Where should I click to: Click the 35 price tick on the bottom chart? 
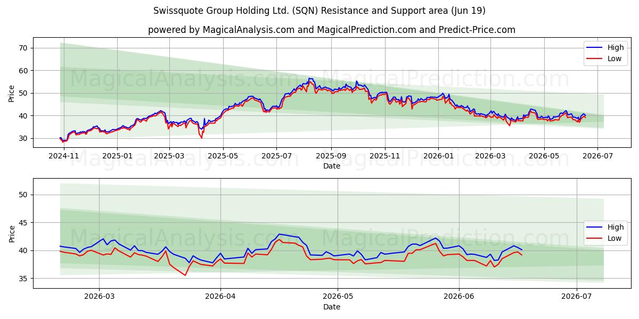tap(24, 279)
